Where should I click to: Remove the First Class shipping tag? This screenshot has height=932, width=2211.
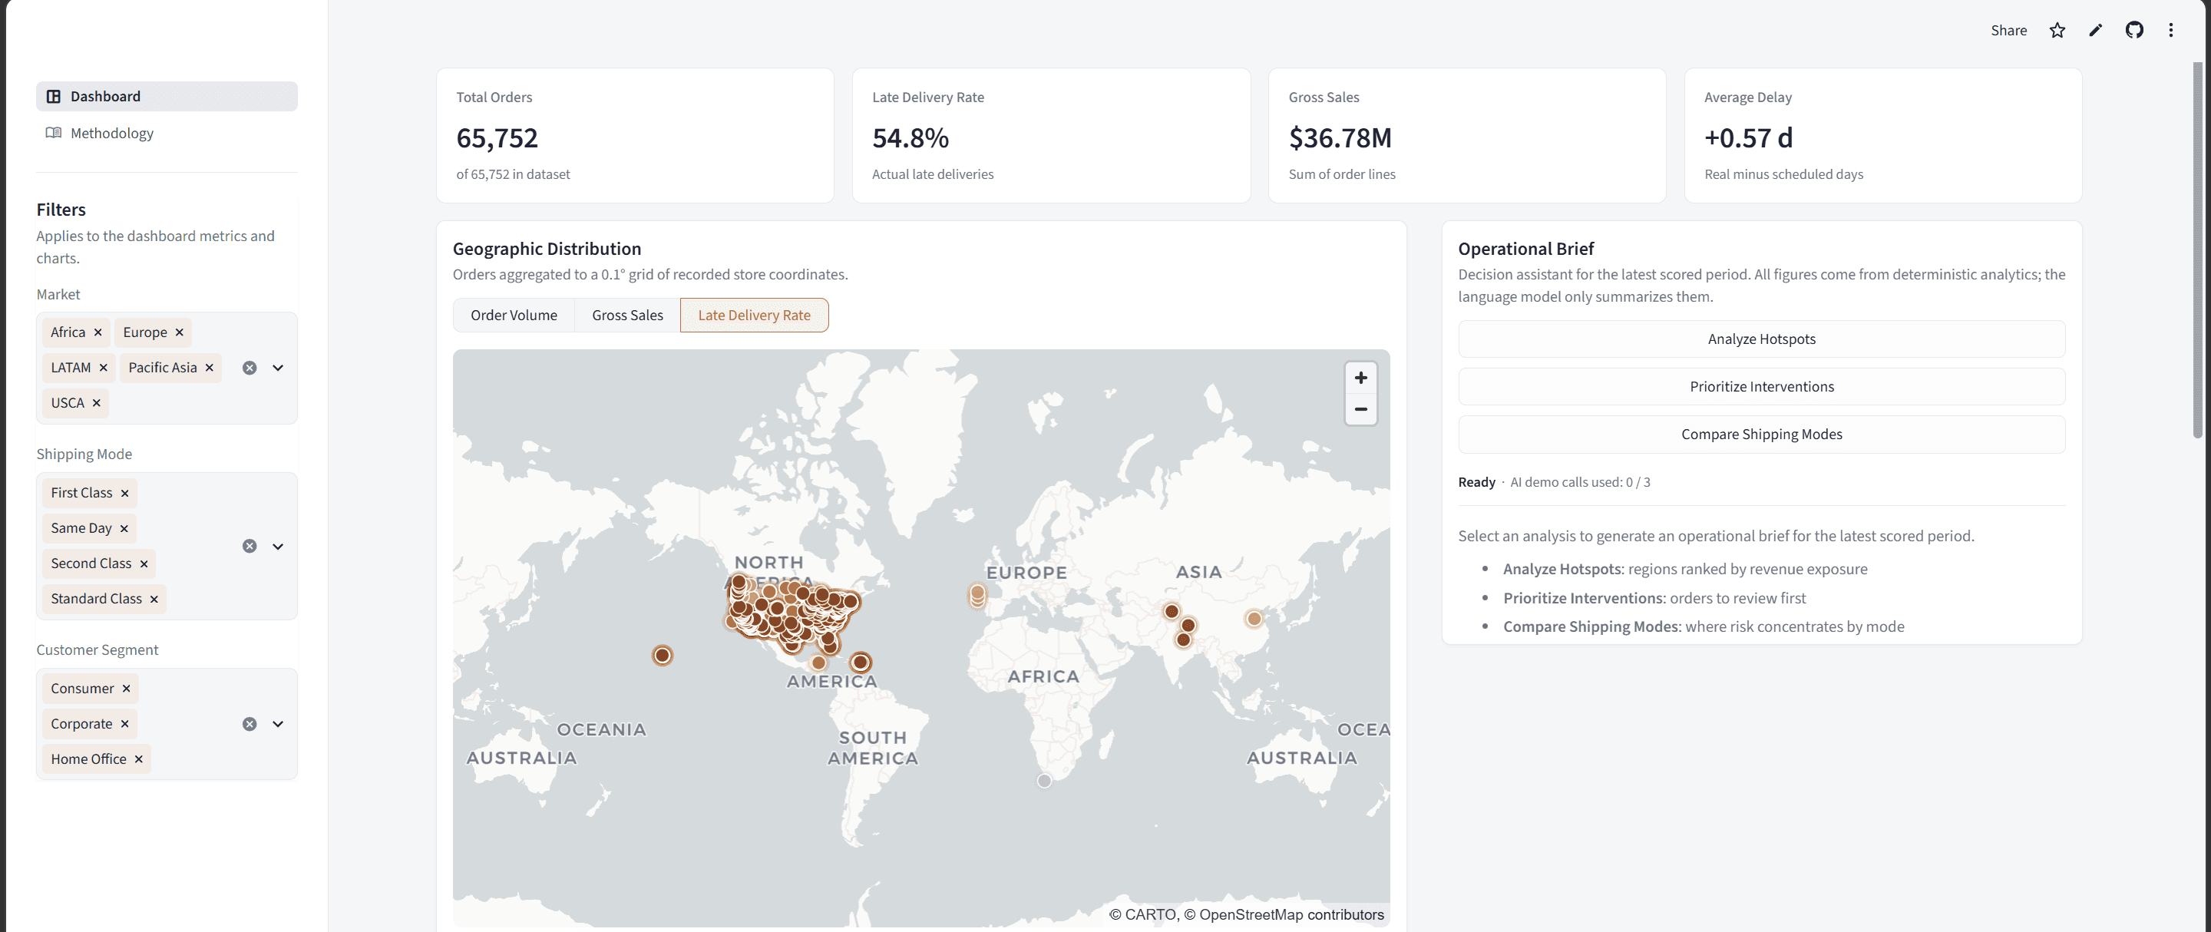pyautogui.click(x=124, y=493)
